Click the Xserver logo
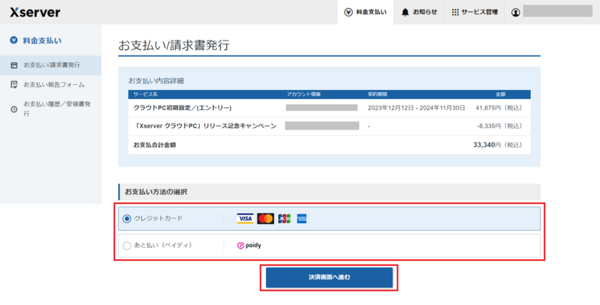This screenshot has width=600, height=305. 35,13
